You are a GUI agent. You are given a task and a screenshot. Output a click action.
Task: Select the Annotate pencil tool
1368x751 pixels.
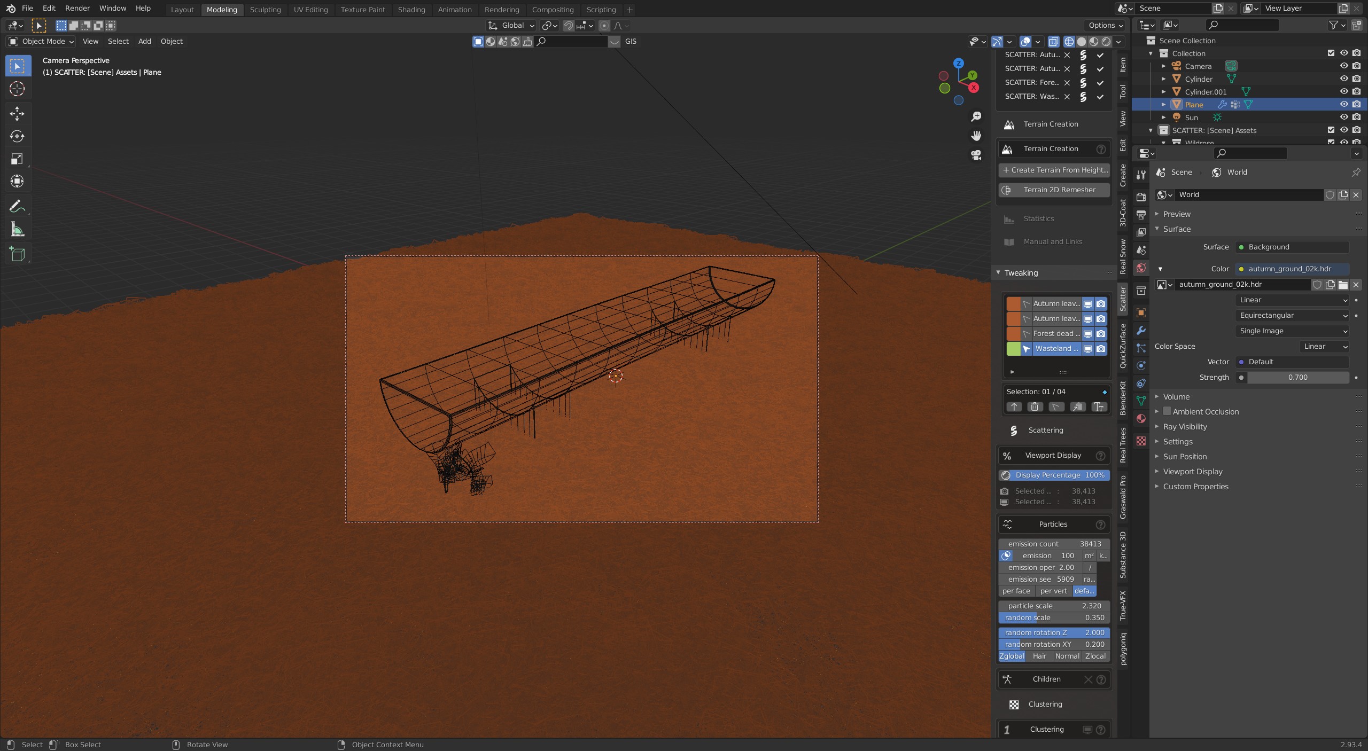point(17,206)
